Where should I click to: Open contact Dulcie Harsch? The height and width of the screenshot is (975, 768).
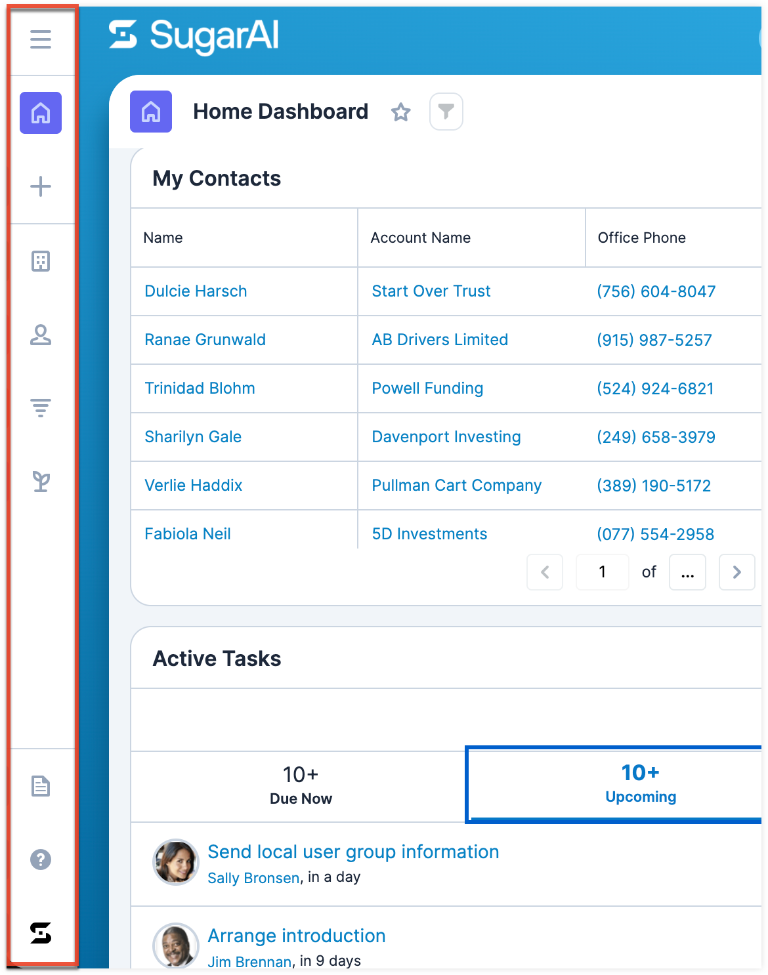196,291
